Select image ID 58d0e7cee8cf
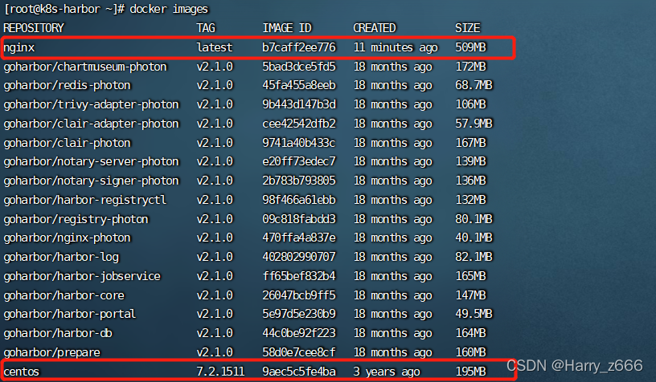 point(299,352)
